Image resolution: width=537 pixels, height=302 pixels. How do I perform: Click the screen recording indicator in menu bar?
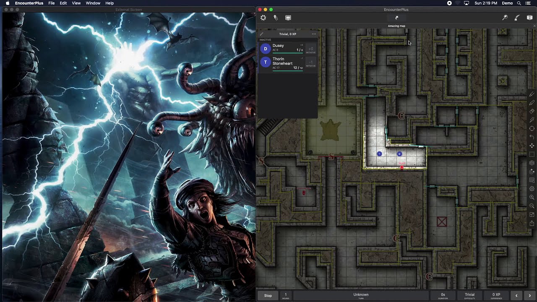coord(449,3)
